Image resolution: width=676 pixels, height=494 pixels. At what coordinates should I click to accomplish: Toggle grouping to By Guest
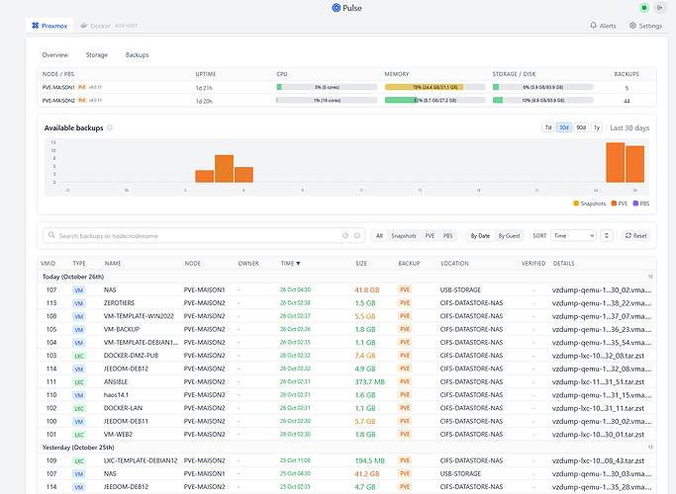[509, 236]
